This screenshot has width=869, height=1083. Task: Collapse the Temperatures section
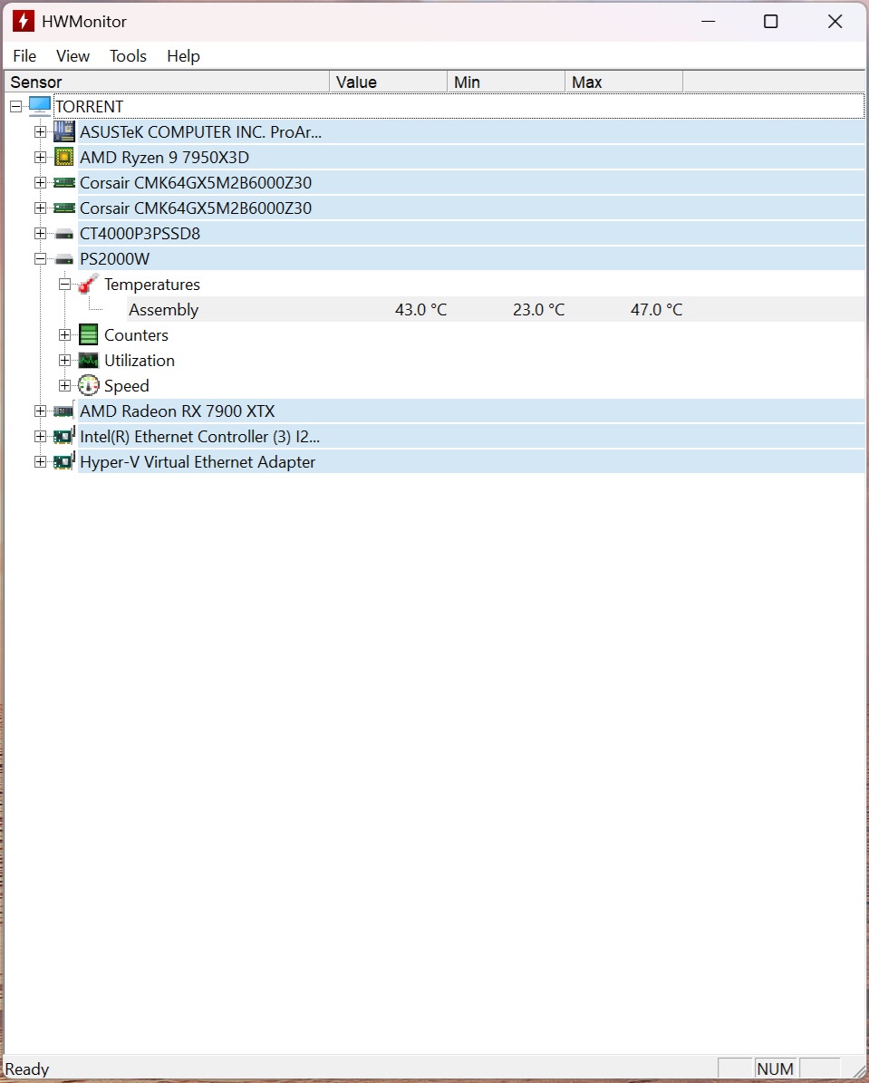pyautogui.click(x=64, y=285)
